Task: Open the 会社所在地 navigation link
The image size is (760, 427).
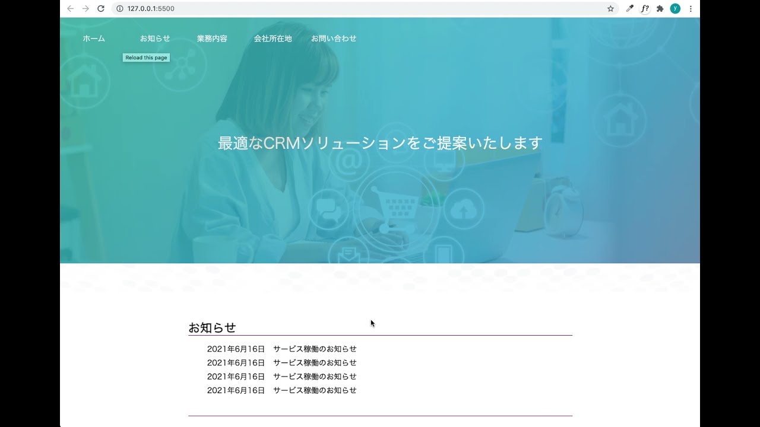Action: 273,39
